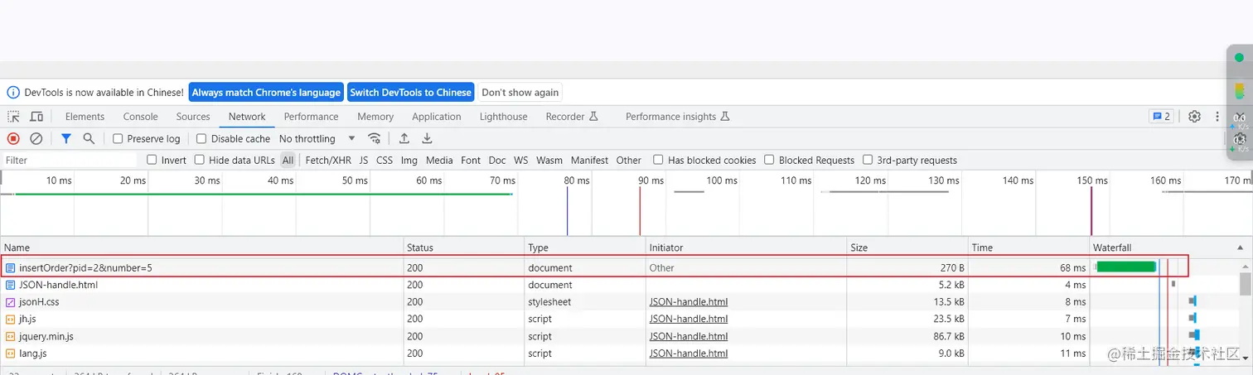Activate the inspect element picker icon
Image resolution: width=1253 pixels, height=375 pixels.
tap(14, 117)
